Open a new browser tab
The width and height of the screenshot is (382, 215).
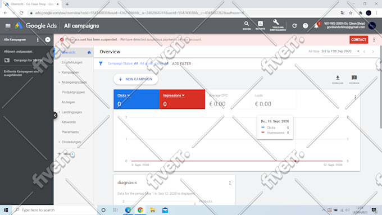click(67, 4)
